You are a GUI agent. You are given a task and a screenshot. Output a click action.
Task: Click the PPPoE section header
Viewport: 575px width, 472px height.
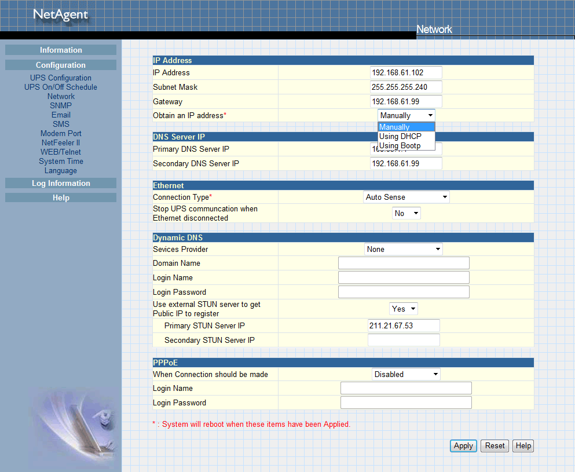(x=343, y=363)
